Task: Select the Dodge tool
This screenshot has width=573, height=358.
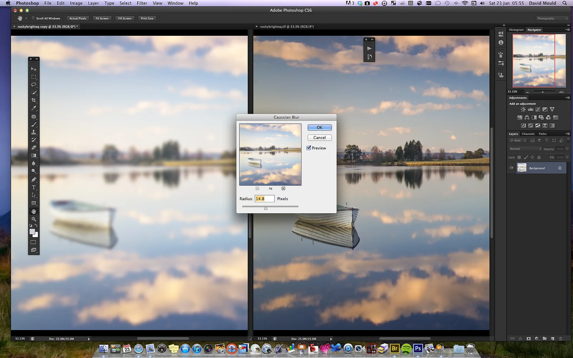Action: pos(34,171)
